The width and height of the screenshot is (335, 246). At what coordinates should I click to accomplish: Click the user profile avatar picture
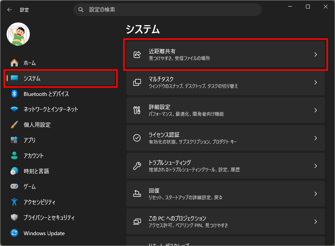point(18,34)
